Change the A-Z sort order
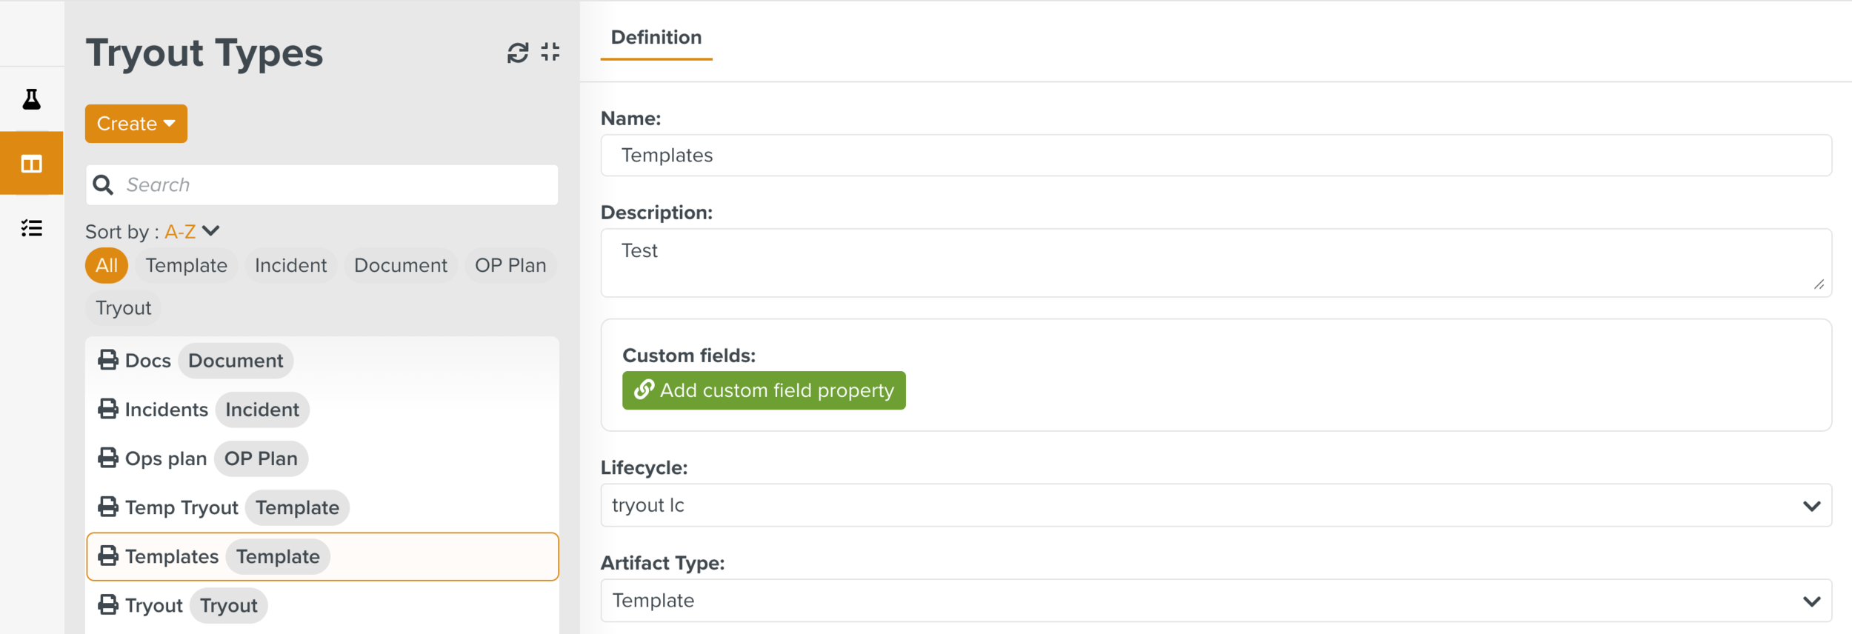 tap(191, 232)
